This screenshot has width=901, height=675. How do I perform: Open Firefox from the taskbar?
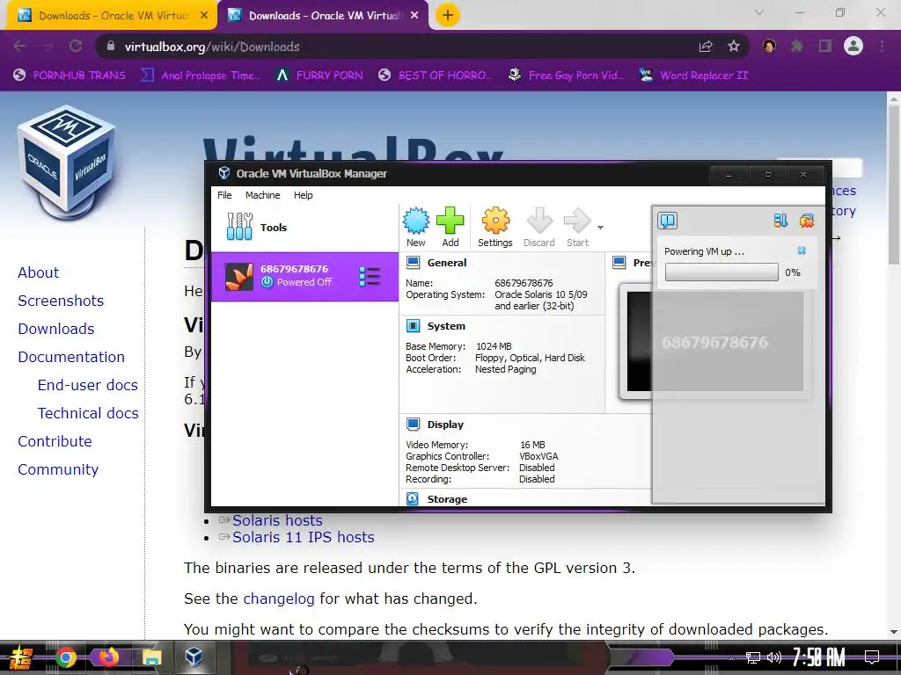pos(108,657)
